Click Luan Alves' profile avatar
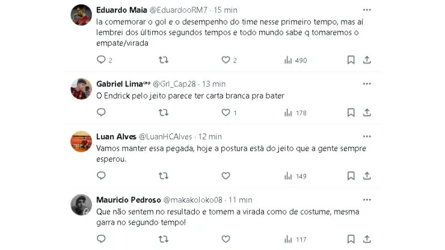445x250 pixels. tap(81, 142)
